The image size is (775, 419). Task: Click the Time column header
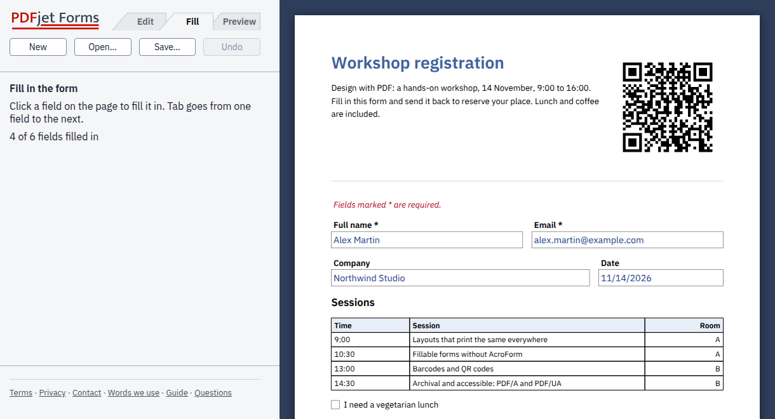(x=370, y=326)
